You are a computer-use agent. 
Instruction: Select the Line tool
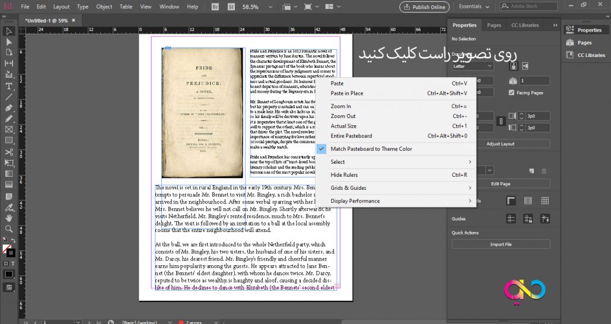tap(9, 97)
